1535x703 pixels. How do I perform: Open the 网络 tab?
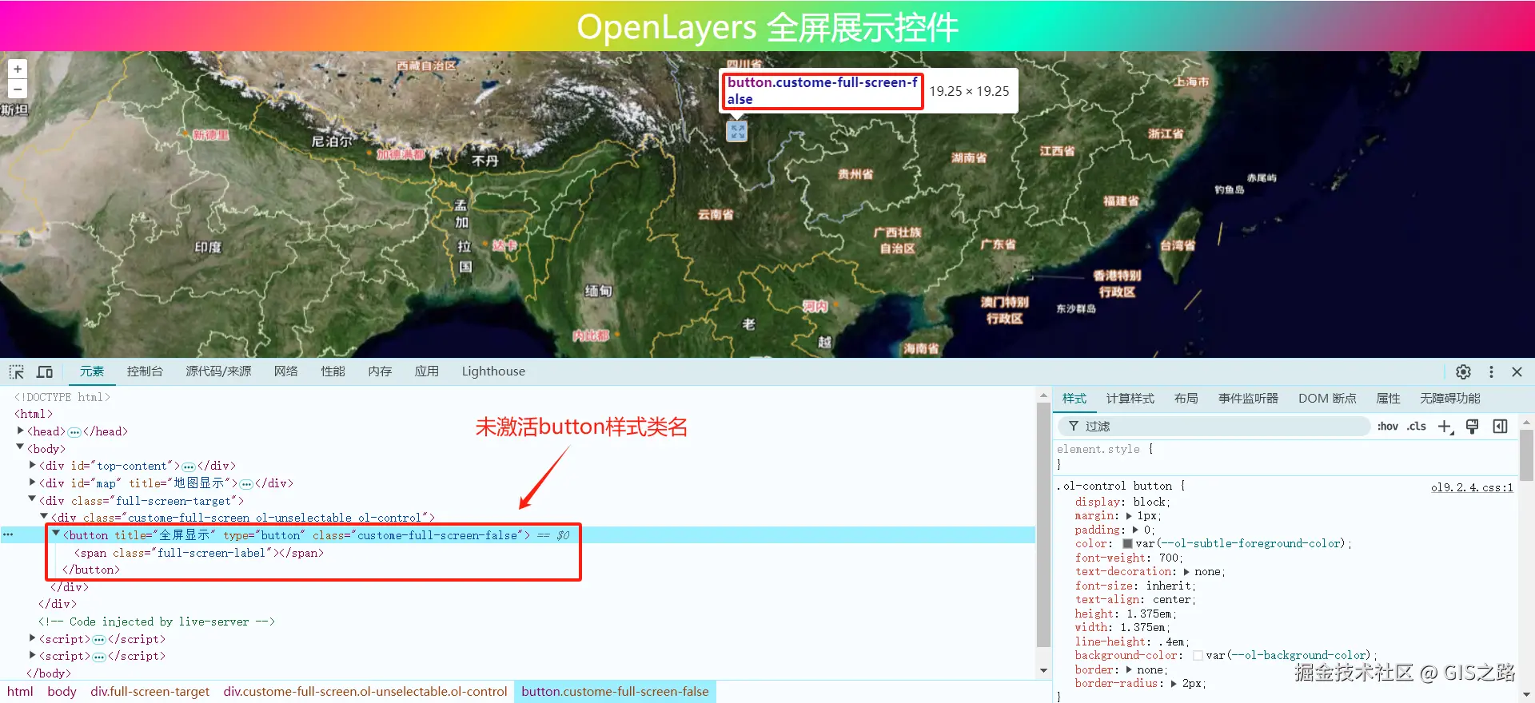click(x=285, y=371)
